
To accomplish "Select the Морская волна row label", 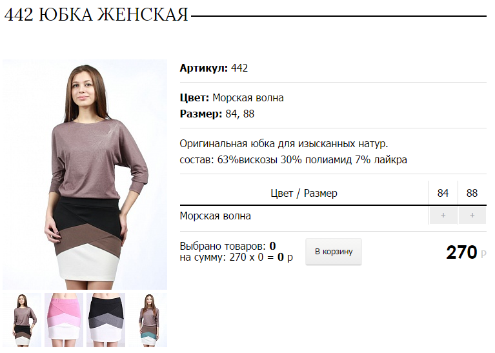I will [216, 216].
